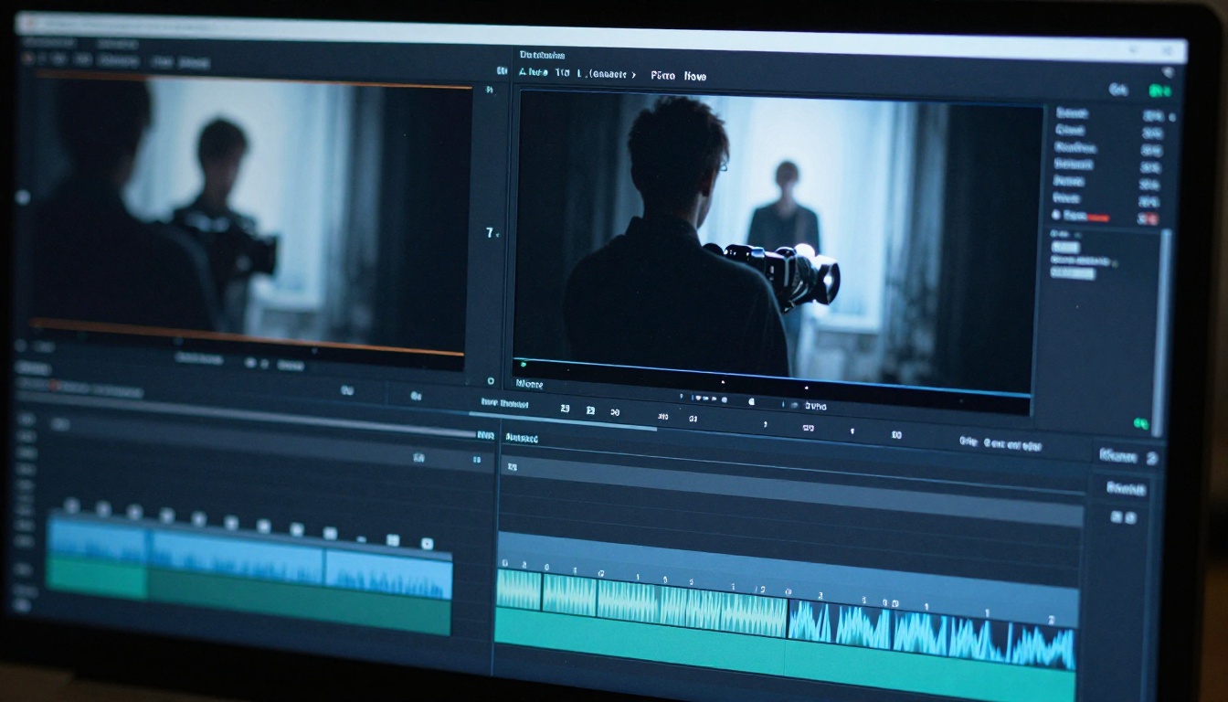This screenshot has height=702, width=1228.
Task: Select the last blue clip in left timeline
Action: (x=389, y=572)
